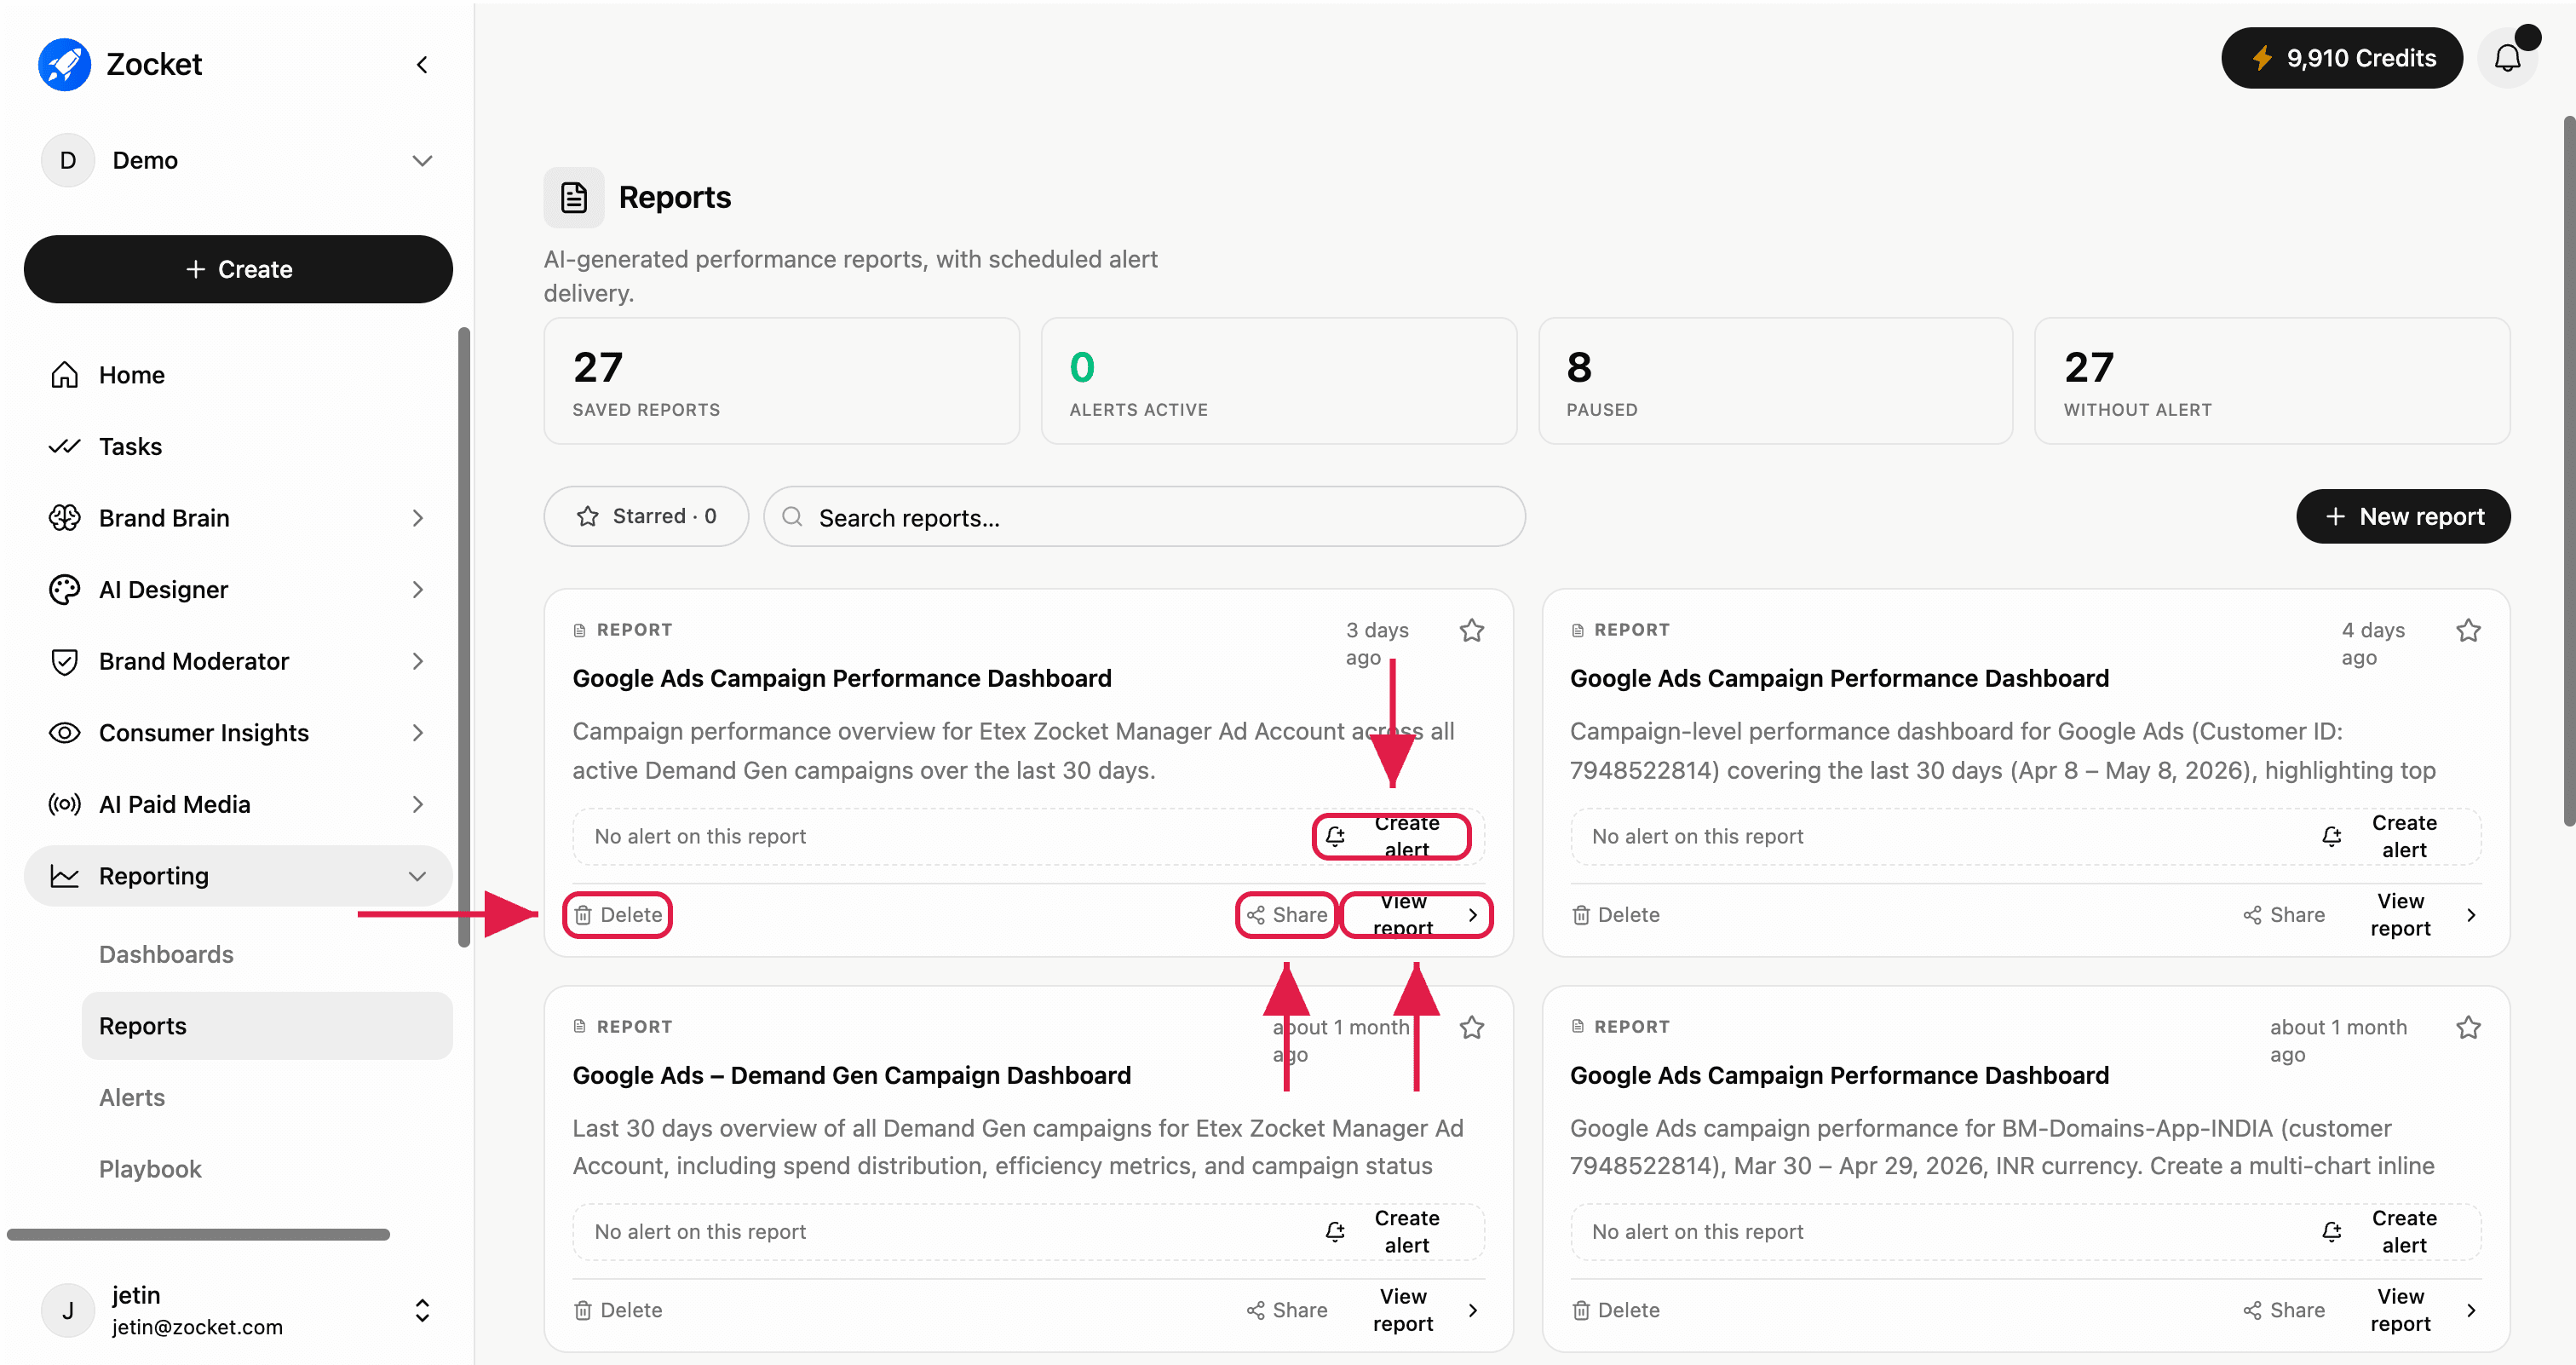Star the BM-Domains-App-INDIA report

point(2468,1027)
